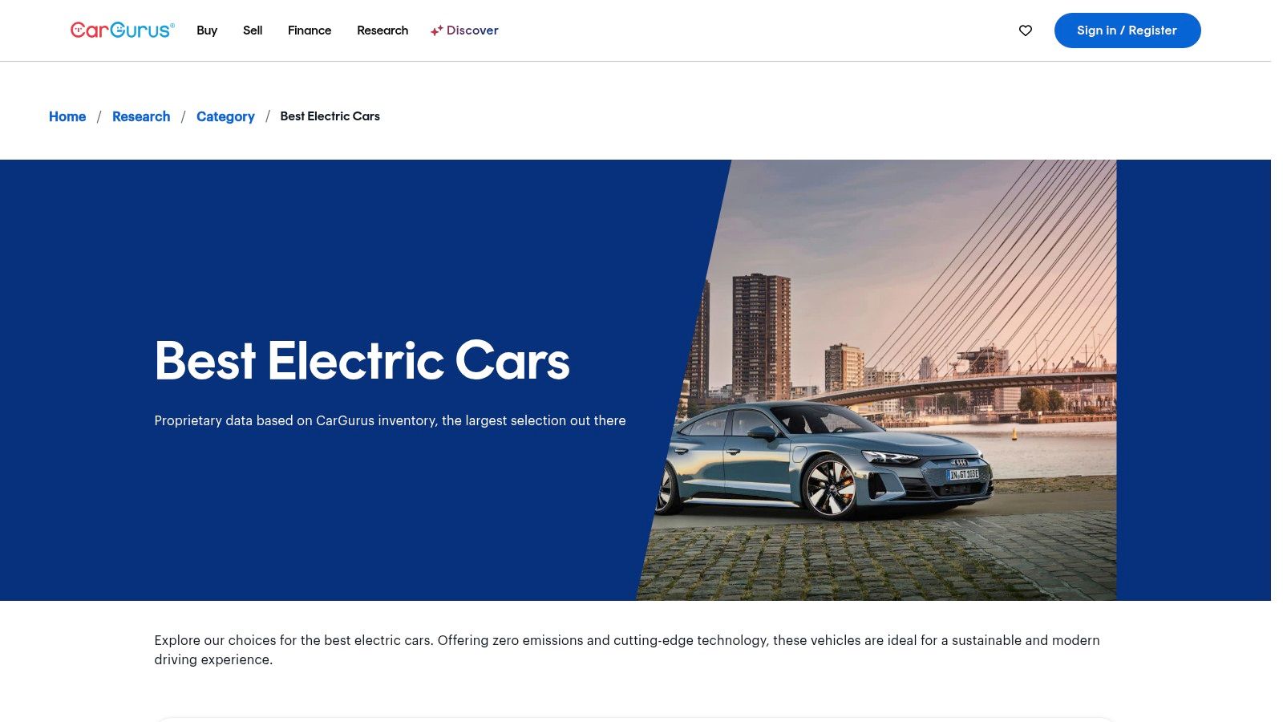Click the Audi's front license plate
Screen dimensions: 1283x722
963,475
